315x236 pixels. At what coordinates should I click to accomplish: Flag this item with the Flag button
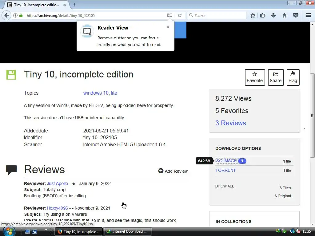pyautogui.click(x=293, y=77)
